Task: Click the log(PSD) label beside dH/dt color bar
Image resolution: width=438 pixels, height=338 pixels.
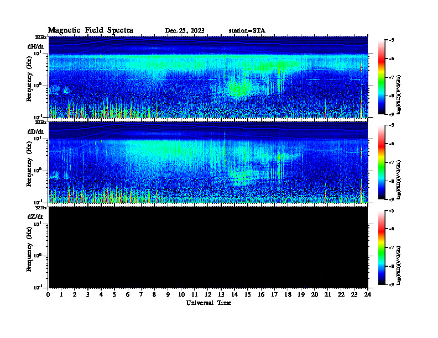Action: pos(399,94)
